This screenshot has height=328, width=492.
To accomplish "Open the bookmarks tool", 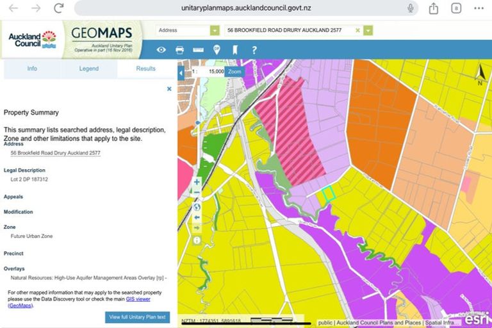I will [x=235, y=50].
